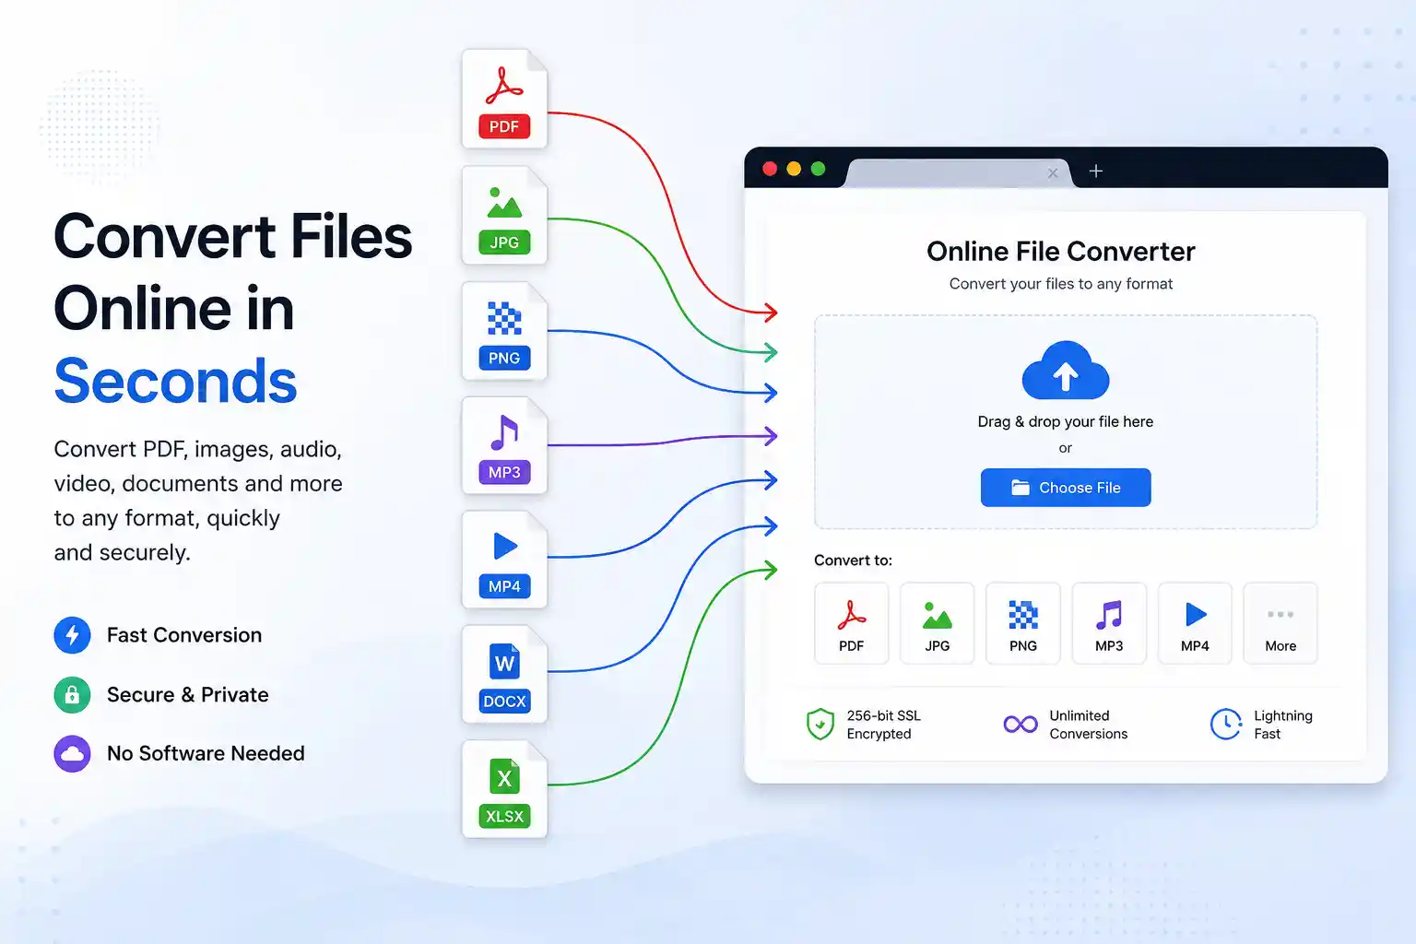Select MP3 under Convert to

tap(1109, 623)
